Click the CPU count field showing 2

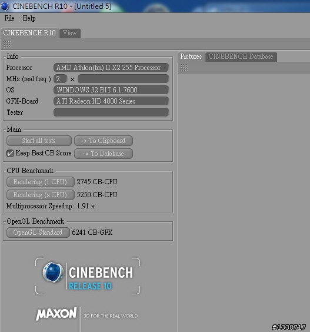[61, 79]
